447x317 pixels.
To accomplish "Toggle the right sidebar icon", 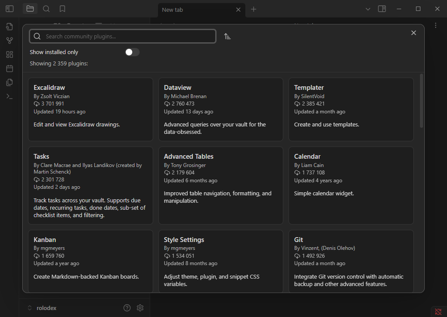I will pos(382,9).
